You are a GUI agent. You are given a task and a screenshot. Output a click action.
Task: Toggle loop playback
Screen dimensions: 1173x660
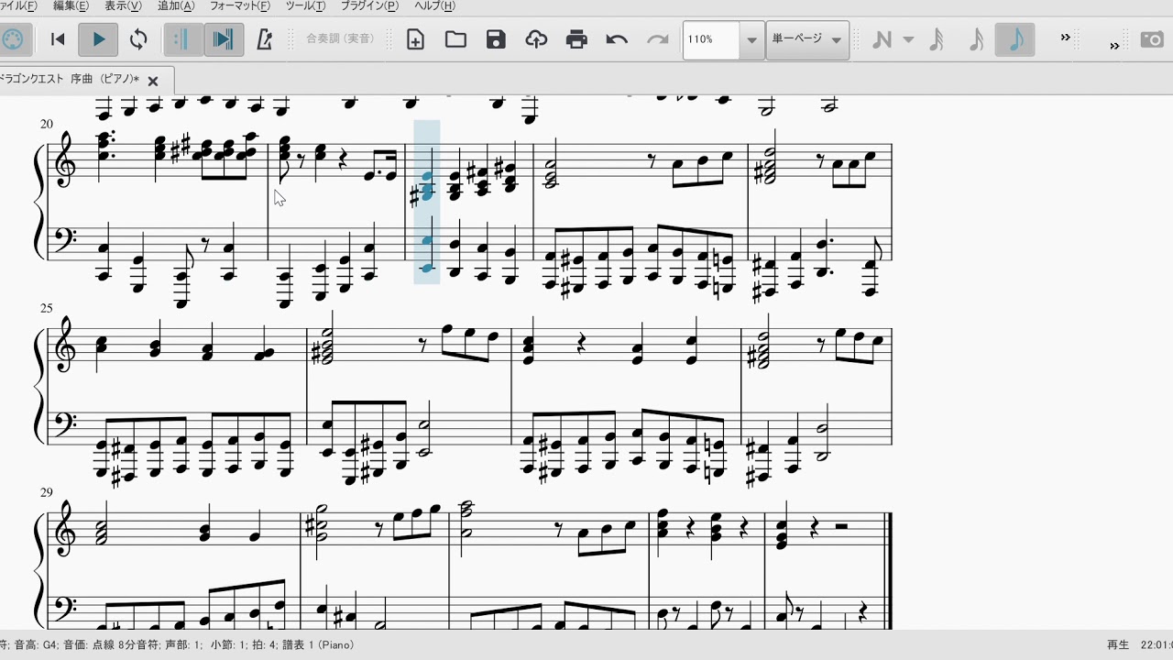click(x=138, y=39)
